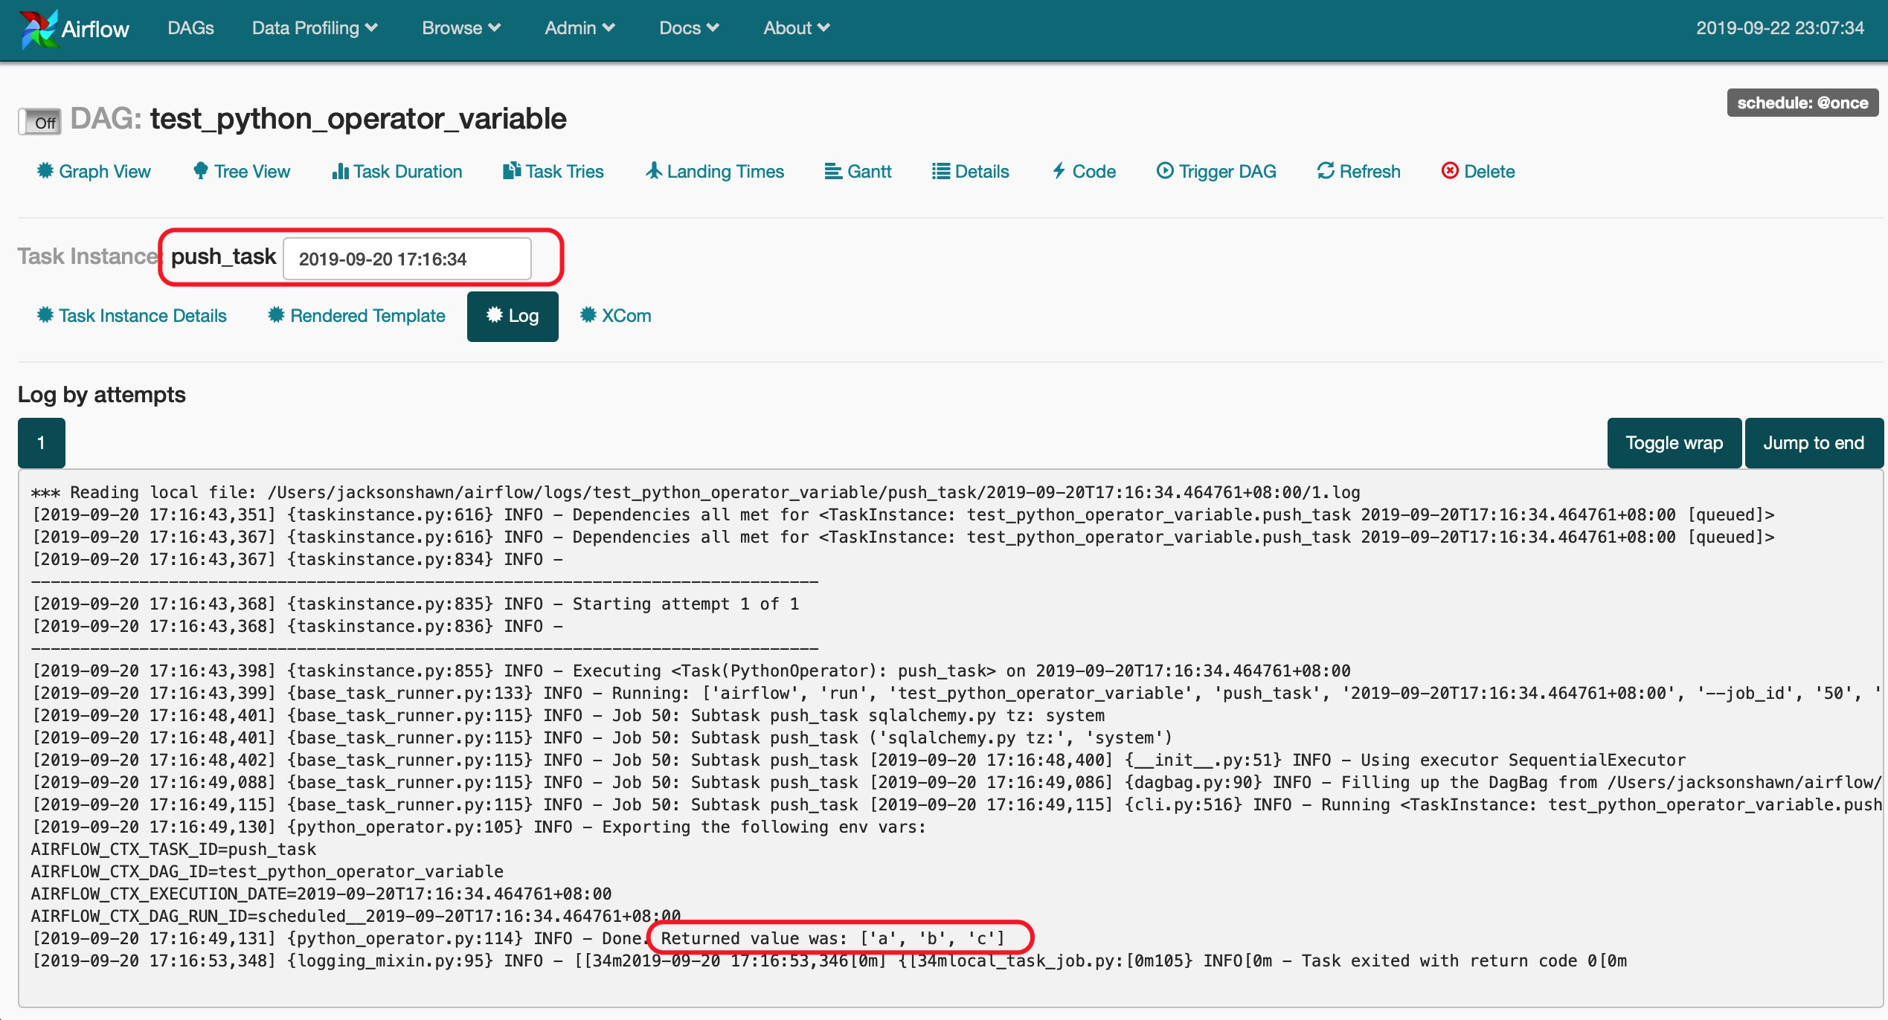Open the Task Duration bar chart
Viewport: 1888px width, 1020px height.
pos(396,172)
